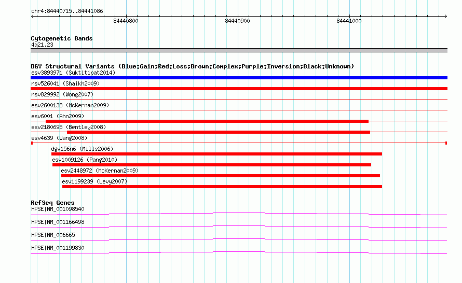Click the left end marker of esv4639
Viewport: 462px width, 283px height.
point(32,143)
